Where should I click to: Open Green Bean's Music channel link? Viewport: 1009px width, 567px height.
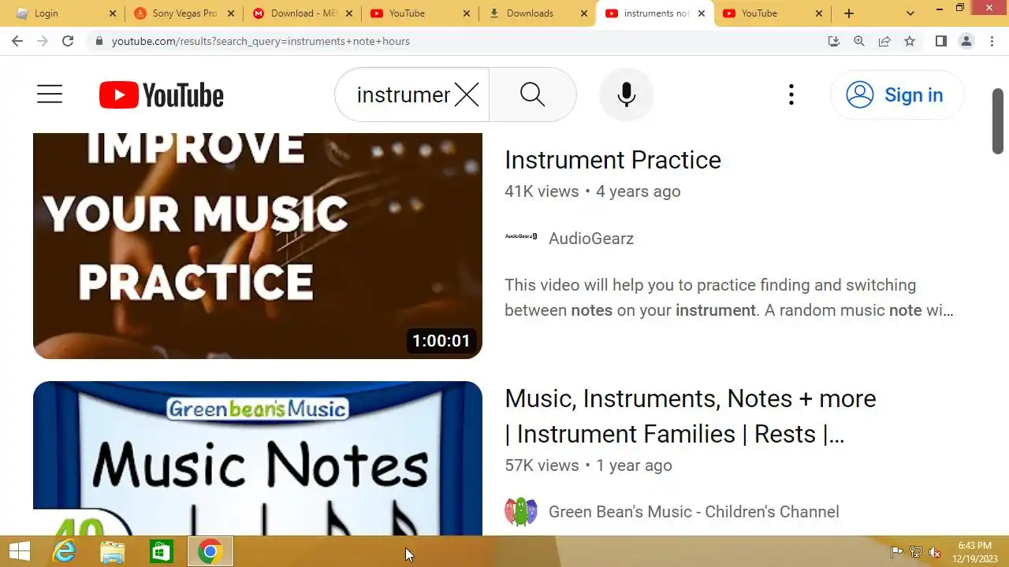(x=694, y=512)
